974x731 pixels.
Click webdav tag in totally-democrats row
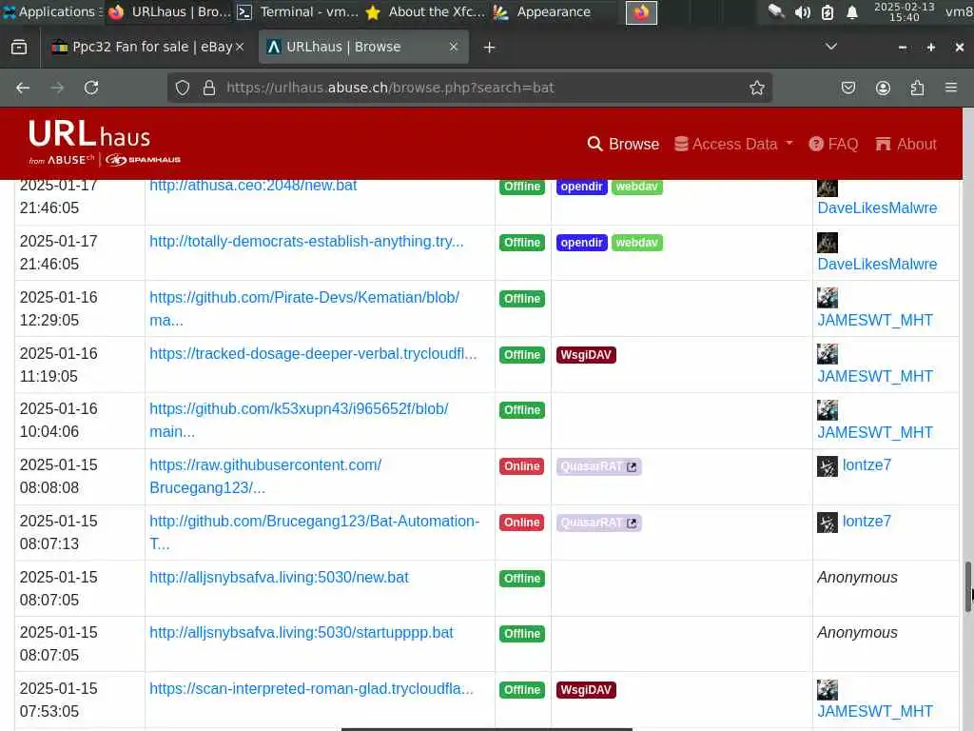636,243
